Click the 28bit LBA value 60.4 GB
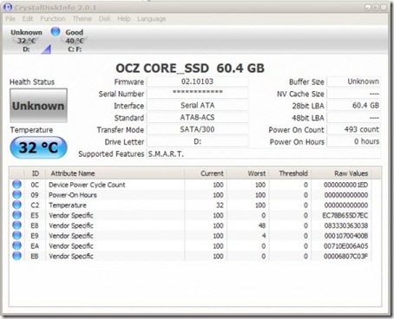 [x=353, y=106]
